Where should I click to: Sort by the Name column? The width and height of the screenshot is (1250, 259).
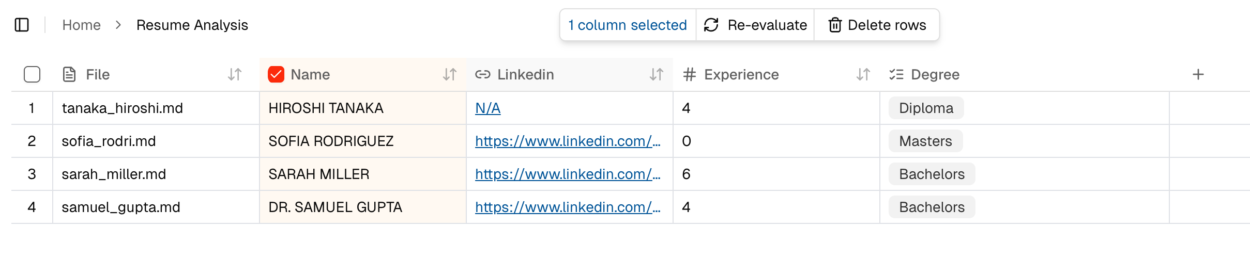(450, 75)
